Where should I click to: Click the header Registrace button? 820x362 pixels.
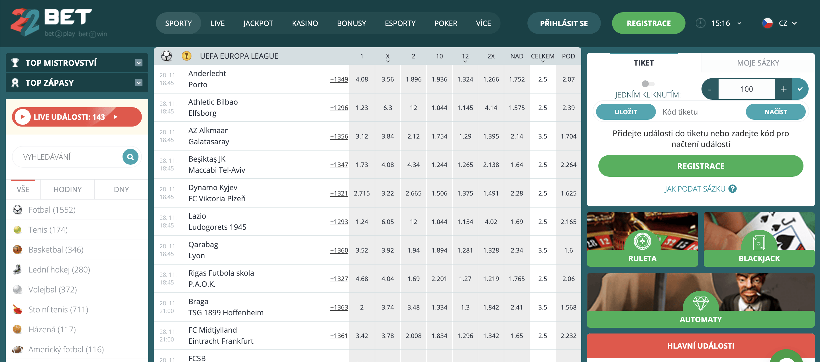[648, 23]
